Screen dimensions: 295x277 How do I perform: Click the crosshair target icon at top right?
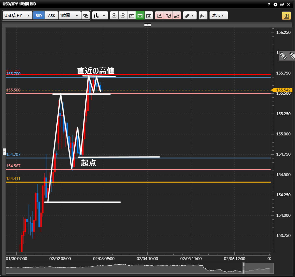pos(286,16)
